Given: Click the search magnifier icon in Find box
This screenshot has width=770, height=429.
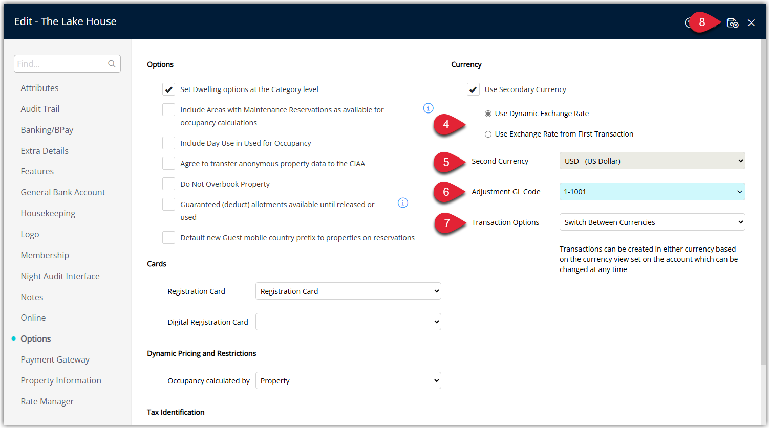Looking at the screenshot, I should [x=112, y=64].
